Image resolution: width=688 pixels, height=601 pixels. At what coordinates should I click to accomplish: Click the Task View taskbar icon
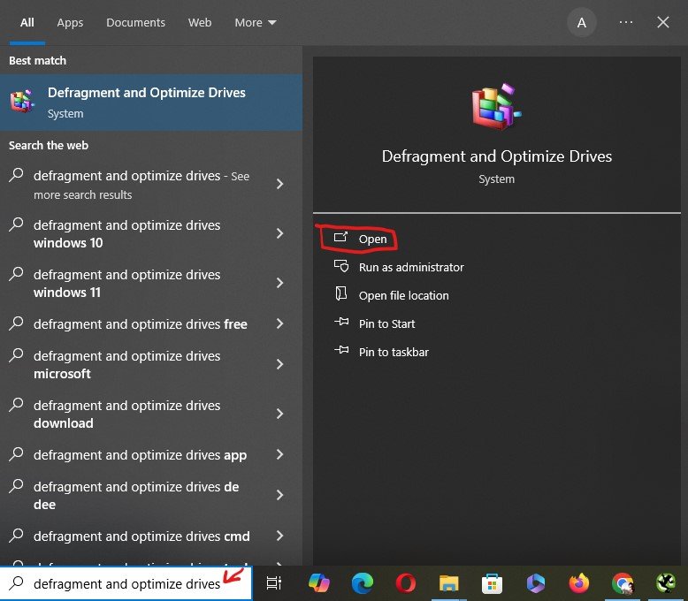point(274,583)
